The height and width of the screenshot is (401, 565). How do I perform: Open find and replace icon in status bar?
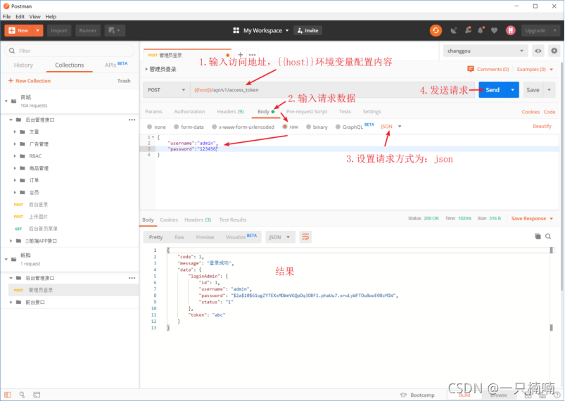click(22, 395)
